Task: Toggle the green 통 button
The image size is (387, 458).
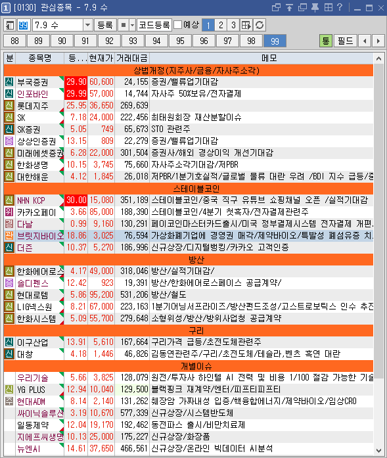Action: tap(326, 41)
